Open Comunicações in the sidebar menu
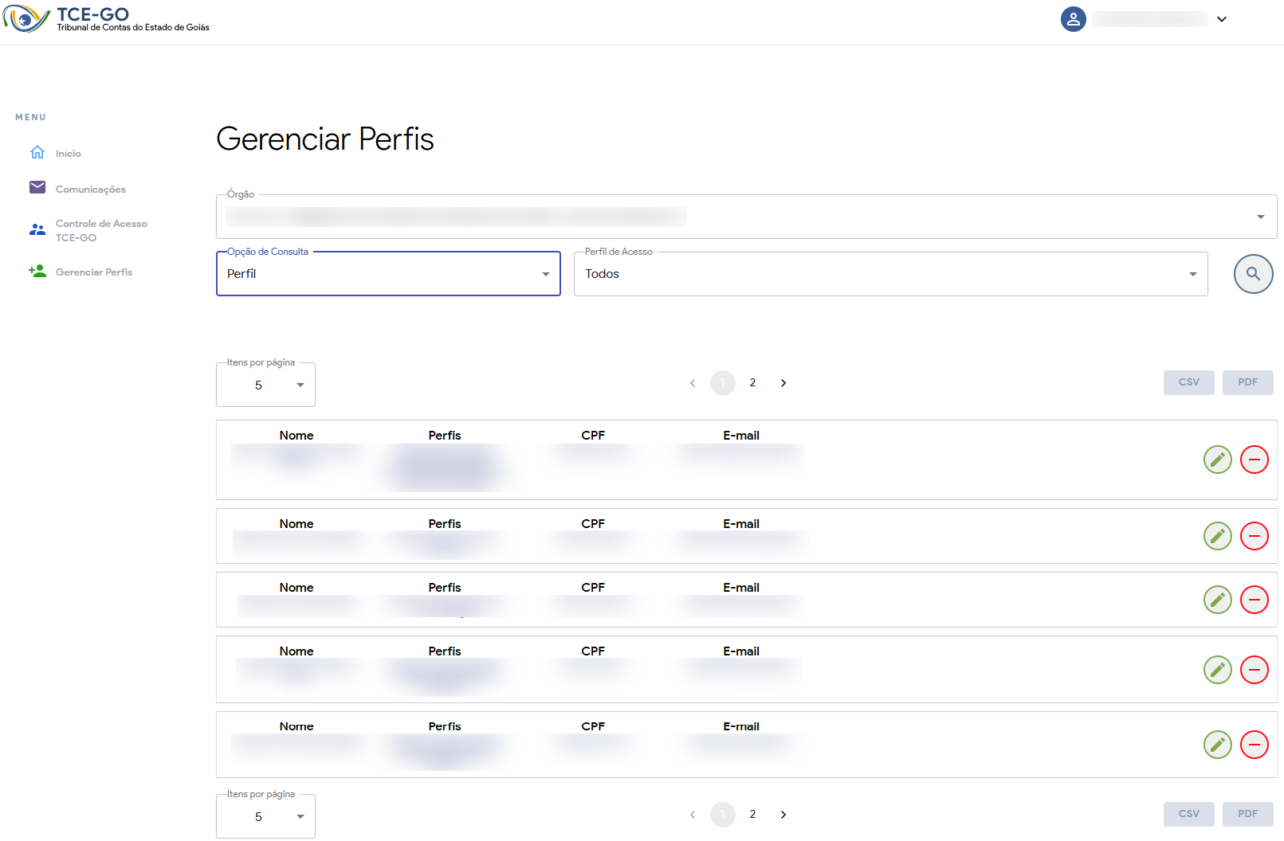Viewport: 1284px width, 841px height. pyautogui.click(x=90, y=190)
